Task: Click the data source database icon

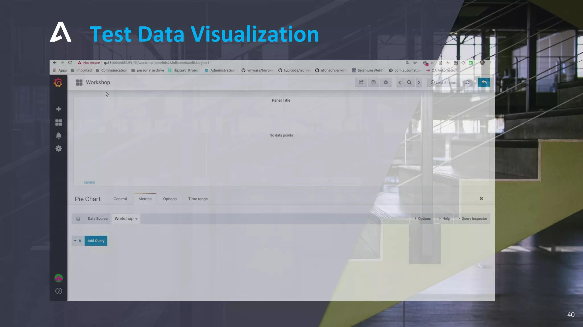Action: coord(78,219)
